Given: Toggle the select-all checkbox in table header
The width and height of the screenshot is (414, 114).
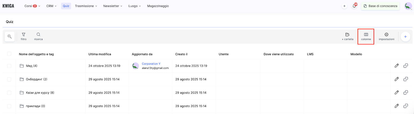Looking at the screenshot, I should tap(9, 54).
